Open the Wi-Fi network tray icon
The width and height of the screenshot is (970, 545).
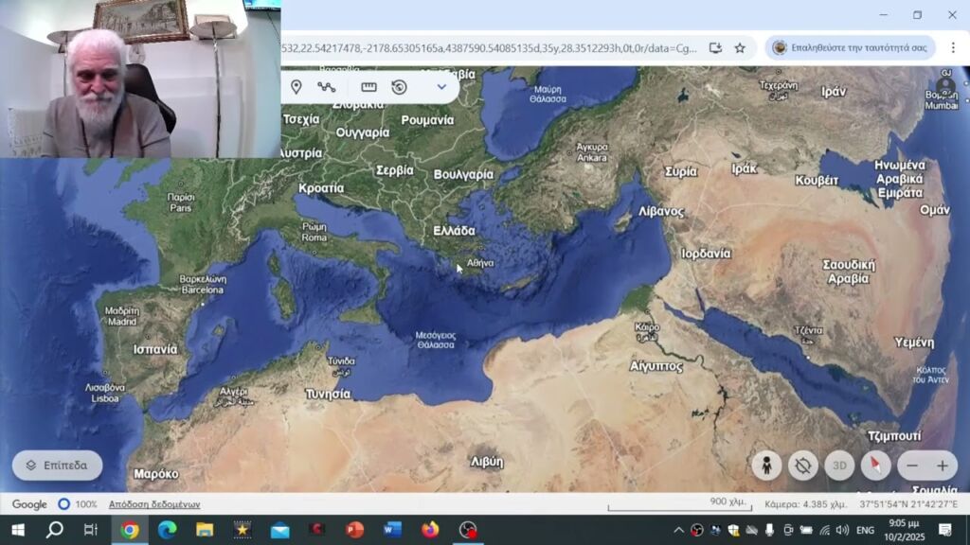(825, 530)
